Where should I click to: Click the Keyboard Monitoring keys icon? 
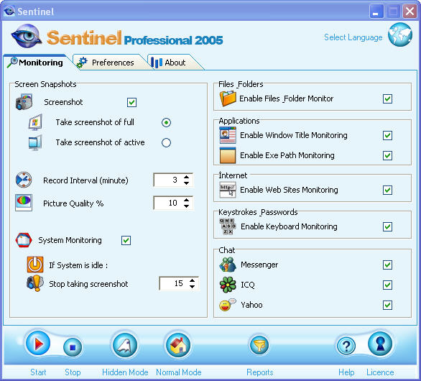click(228, 226)
